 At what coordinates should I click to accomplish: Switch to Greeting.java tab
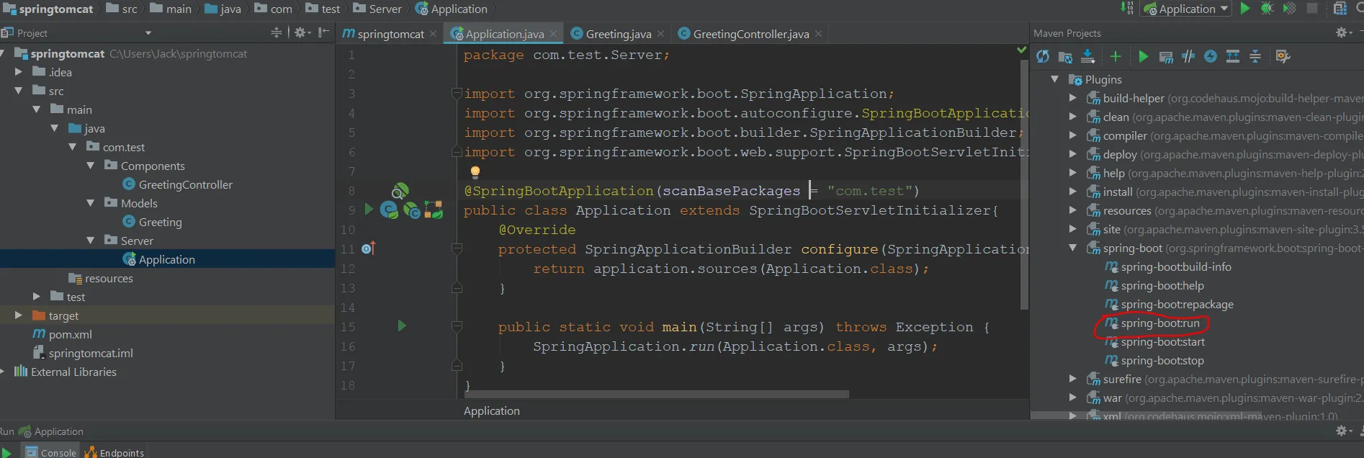coord(618,34)
